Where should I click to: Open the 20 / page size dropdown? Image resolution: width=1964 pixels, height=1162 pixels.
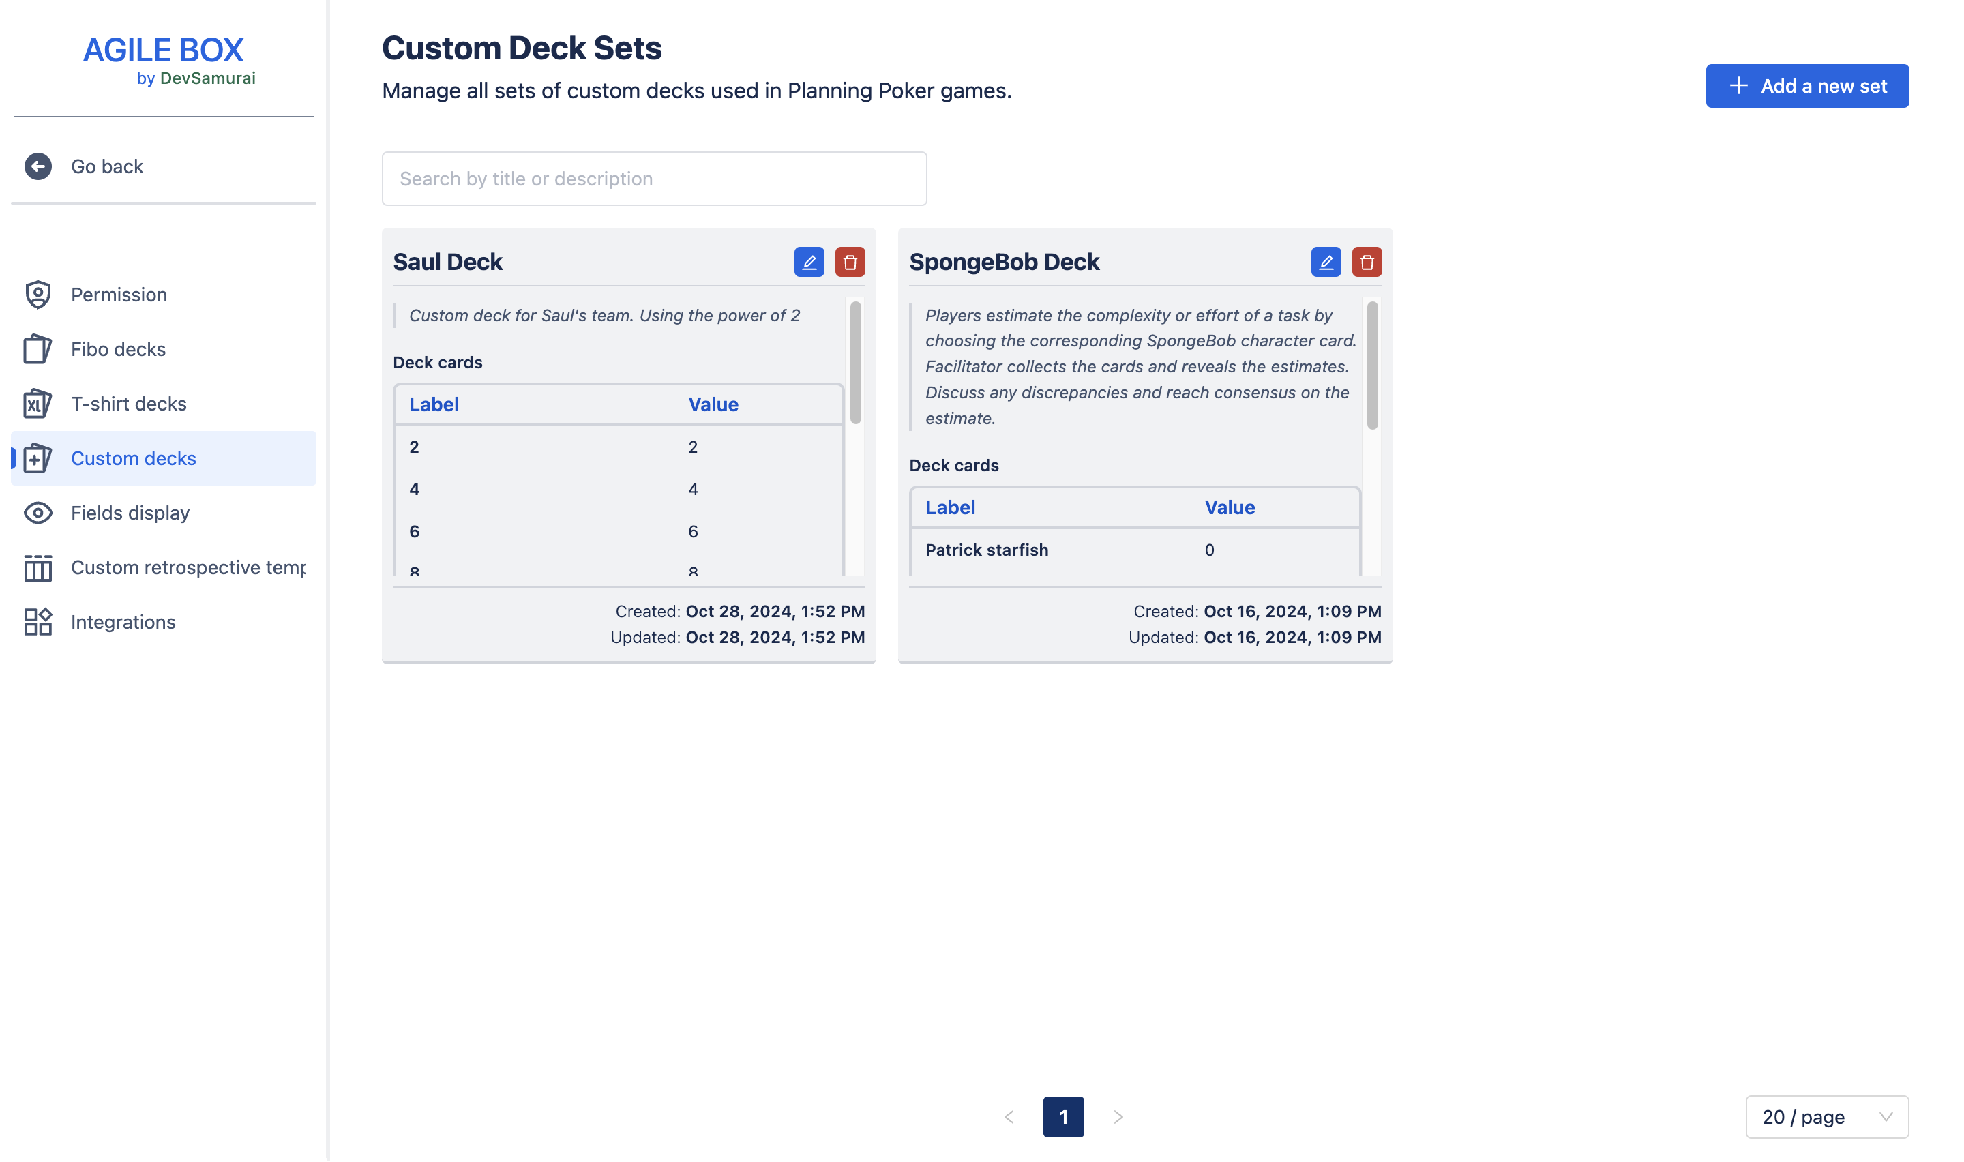(1828, 1116)
